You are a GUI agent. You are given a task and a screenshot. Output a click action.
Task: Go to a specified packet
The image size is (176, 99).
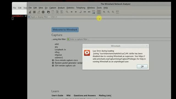(80, 12)
